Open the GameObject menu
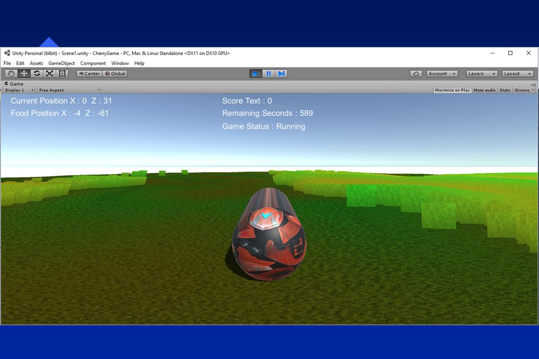539x359 pixels. (61, 63)
